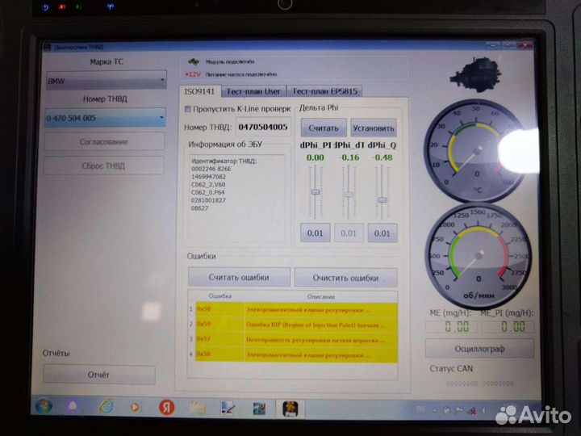Click the injection pump image
The image size is (581, 436).
pyautogui.click(x=477, y=74)
